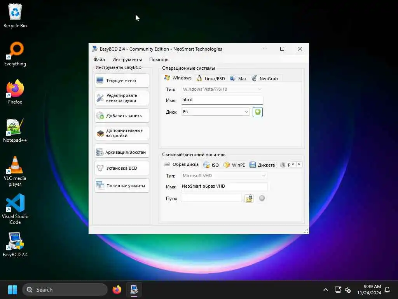398x299 pixels.
Task: Switch to the NeoGrub tab
Action: (265, 79)
